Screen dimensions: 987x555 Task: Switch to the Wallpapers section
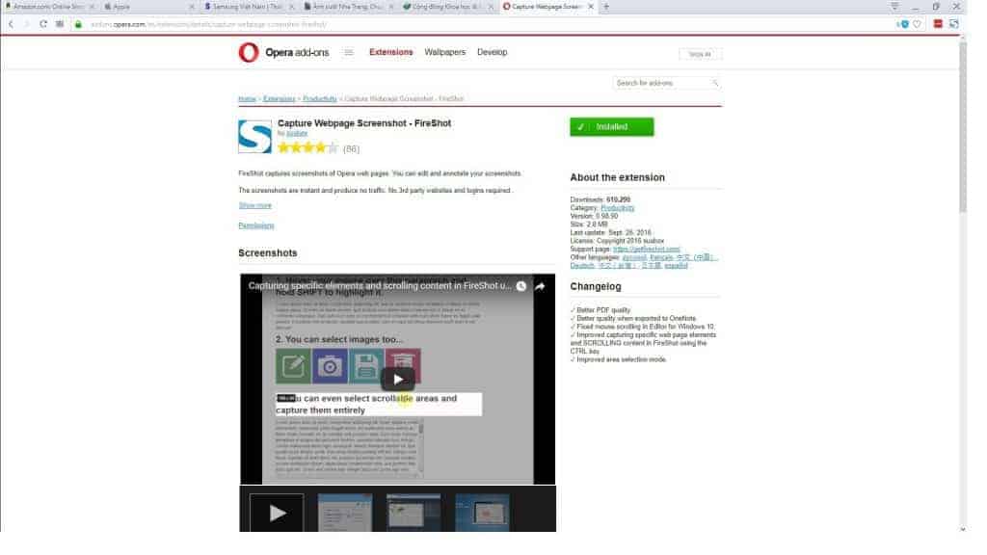pos(444,52)
